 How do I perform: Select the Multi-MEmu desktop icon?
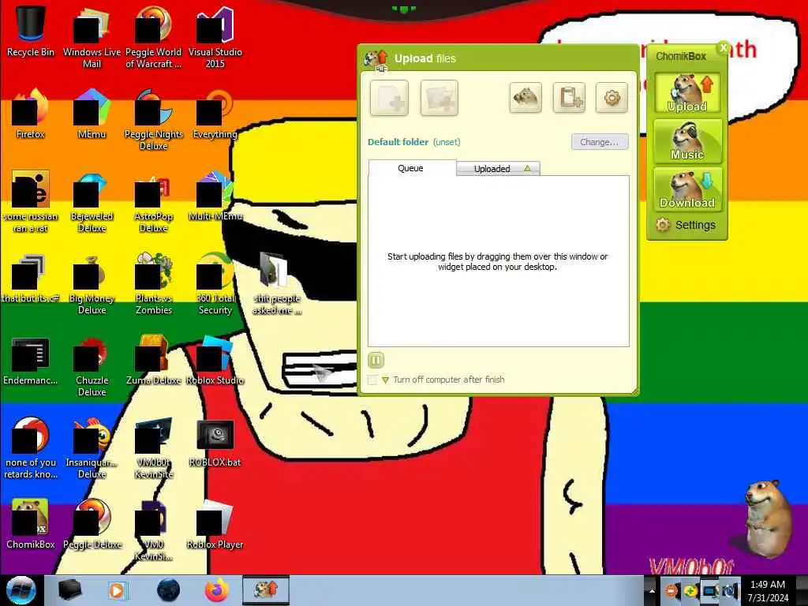click(215, 196)
